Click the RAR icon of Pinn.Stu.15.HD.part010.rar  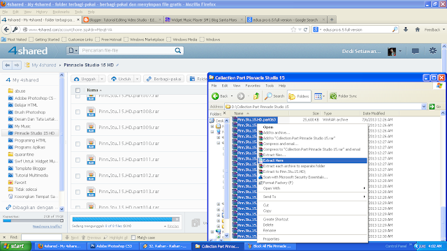coord(91,143)
